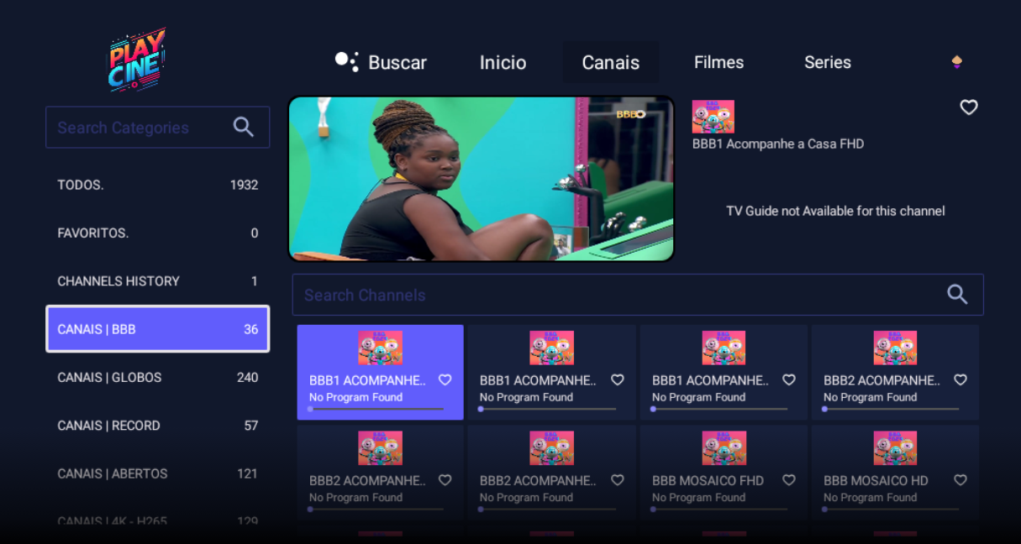
Task: Click the 57 count beside CANAIS | RECORD
Action: [250, 426]
